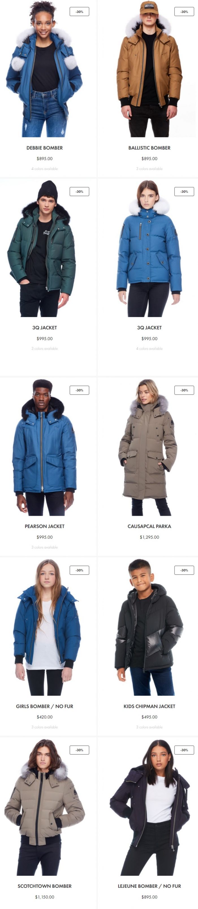Open the Girls Bomber blue jacket image
The image size is (198, 909).
(44, 627)
